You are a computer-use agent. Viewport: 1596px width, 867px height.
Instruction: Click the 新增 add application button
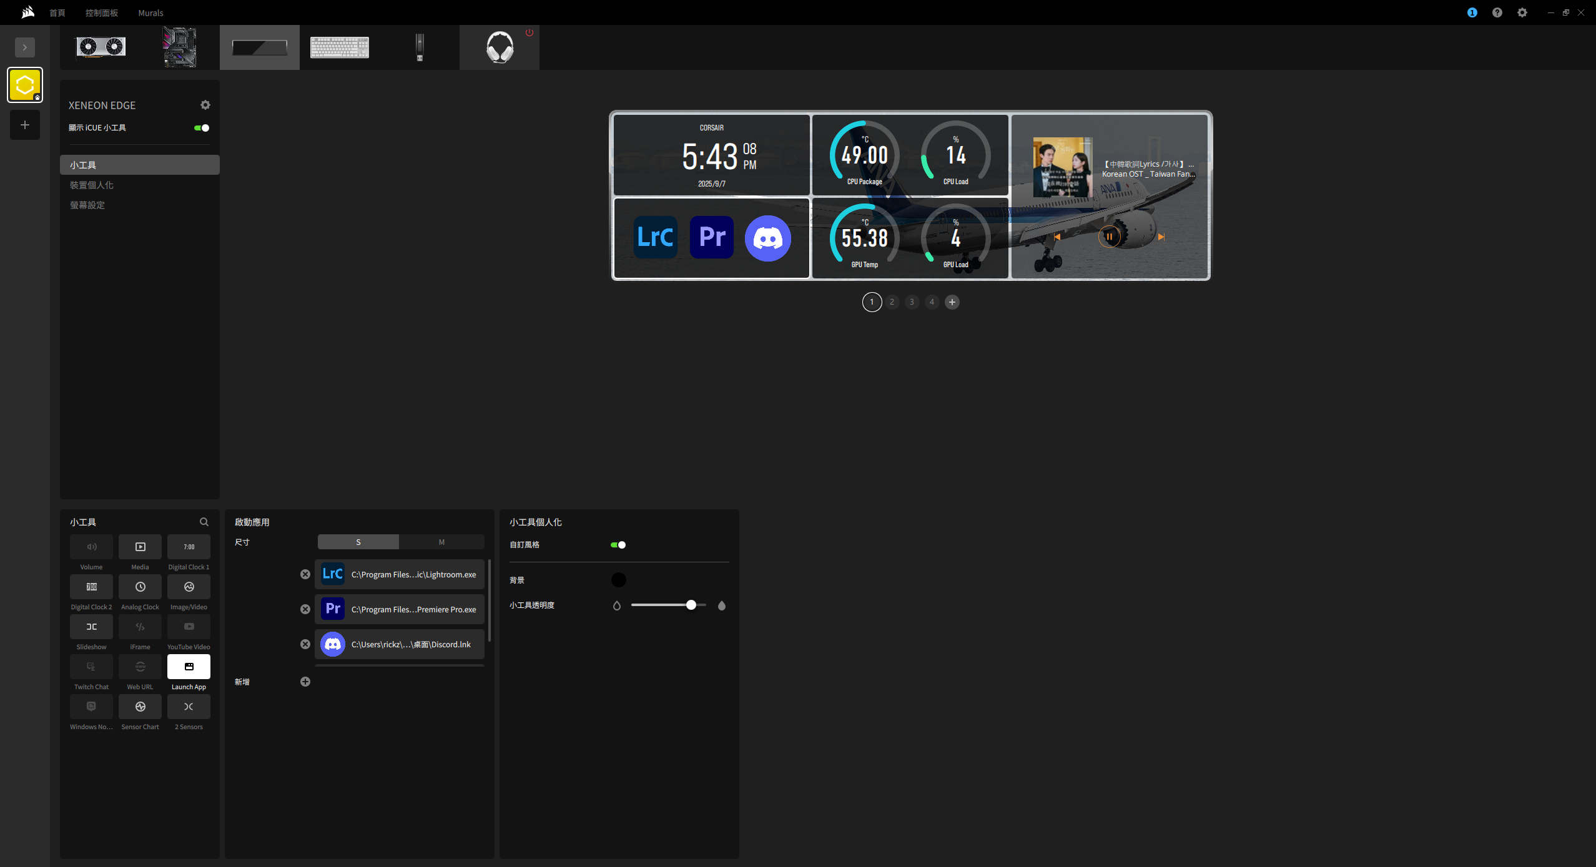305,682
